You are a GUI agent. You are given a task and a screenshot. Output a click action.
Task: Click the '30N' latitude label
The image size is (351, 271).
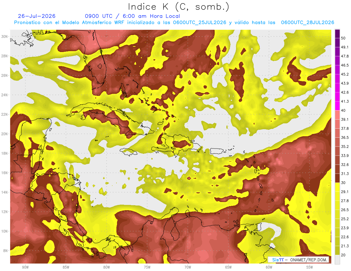point(5,36)
